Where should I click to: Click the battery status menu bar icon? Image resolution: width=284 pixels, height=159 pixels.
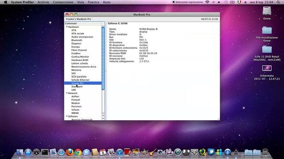pos(233,2)
